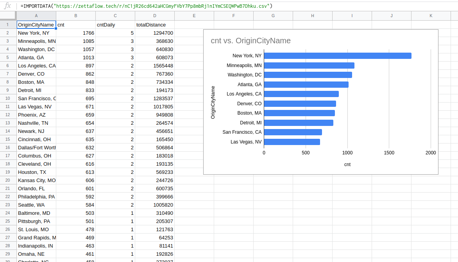Click the cntDaily header cell
Image resolution: width=458 pixels, height=262 pixels.
click(x=115, y=25)
